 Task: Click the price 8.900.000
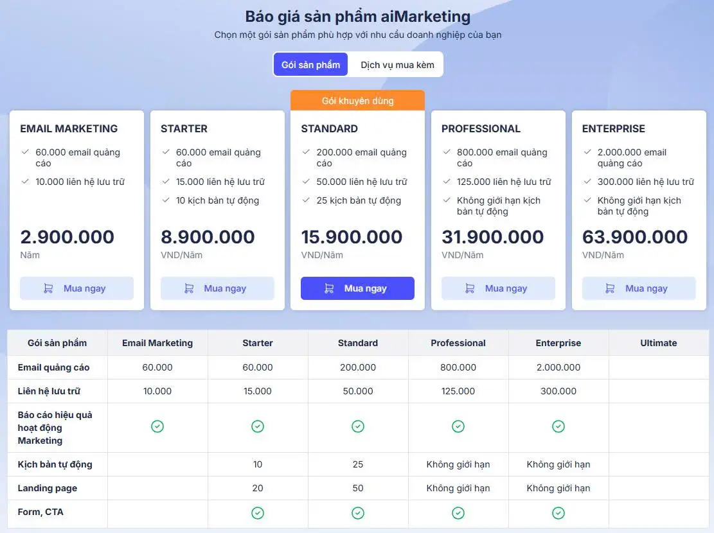(x=208, y=237)
